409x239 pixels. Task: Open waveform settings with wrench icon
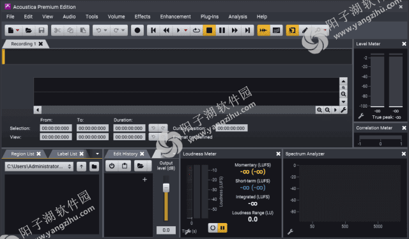click(343, 110)
